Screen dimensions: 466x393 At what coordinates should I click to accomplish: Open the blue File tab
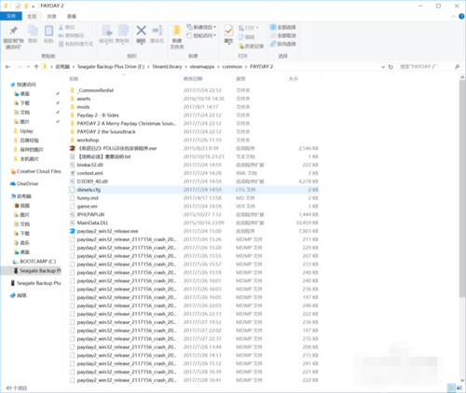tap(11, 16)
